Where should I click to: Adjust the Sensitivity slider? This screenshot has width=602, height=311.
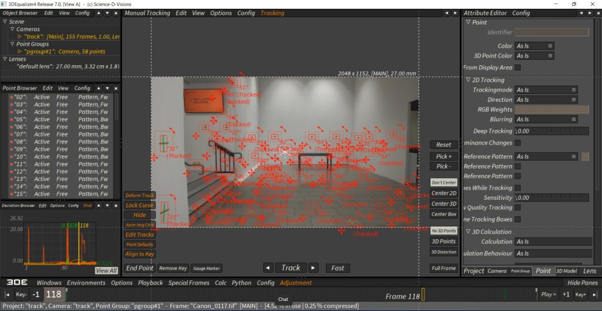point(551,198)
